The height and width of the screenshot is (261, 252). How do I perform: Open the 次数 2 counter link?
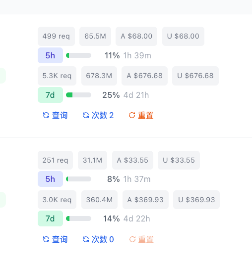click(x=98, y=115)
